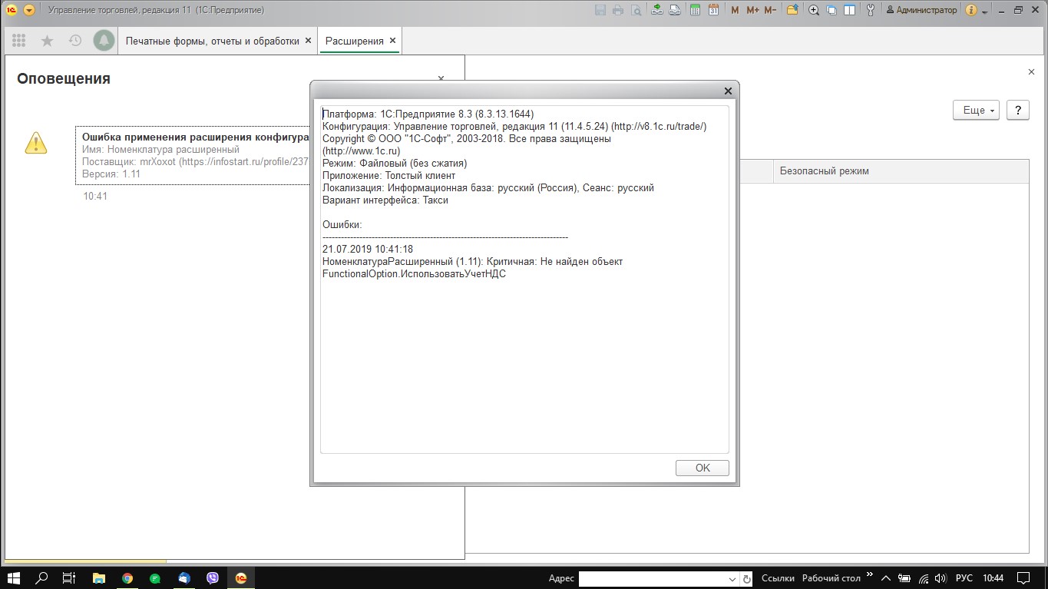This screenshot has width=1048, height=589.
Task: Click the Платформа: 1С:Предприятие 8.3 line
Action: (x=428, y=114)
